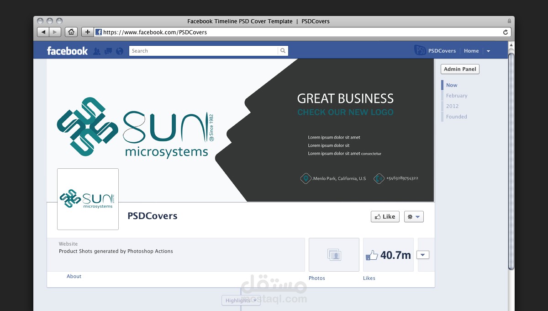Open the browser home page icon

[71, 32]
